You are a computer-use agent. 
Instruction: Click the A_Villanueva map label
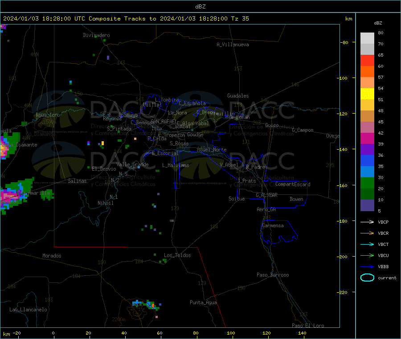[x=233, y=45]
